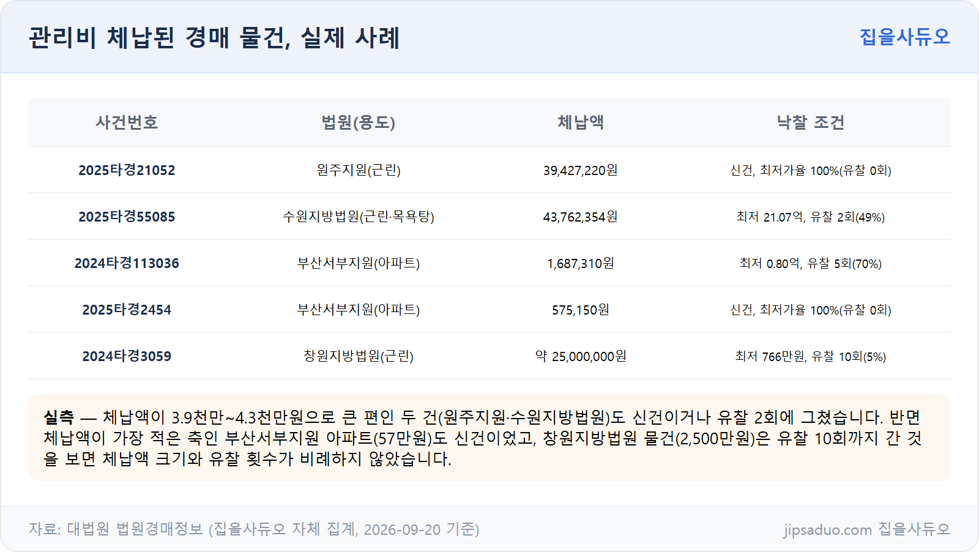Screen dimensions: 979x552
Task: Click case number 2025타경55085
Action: point(127,217)
